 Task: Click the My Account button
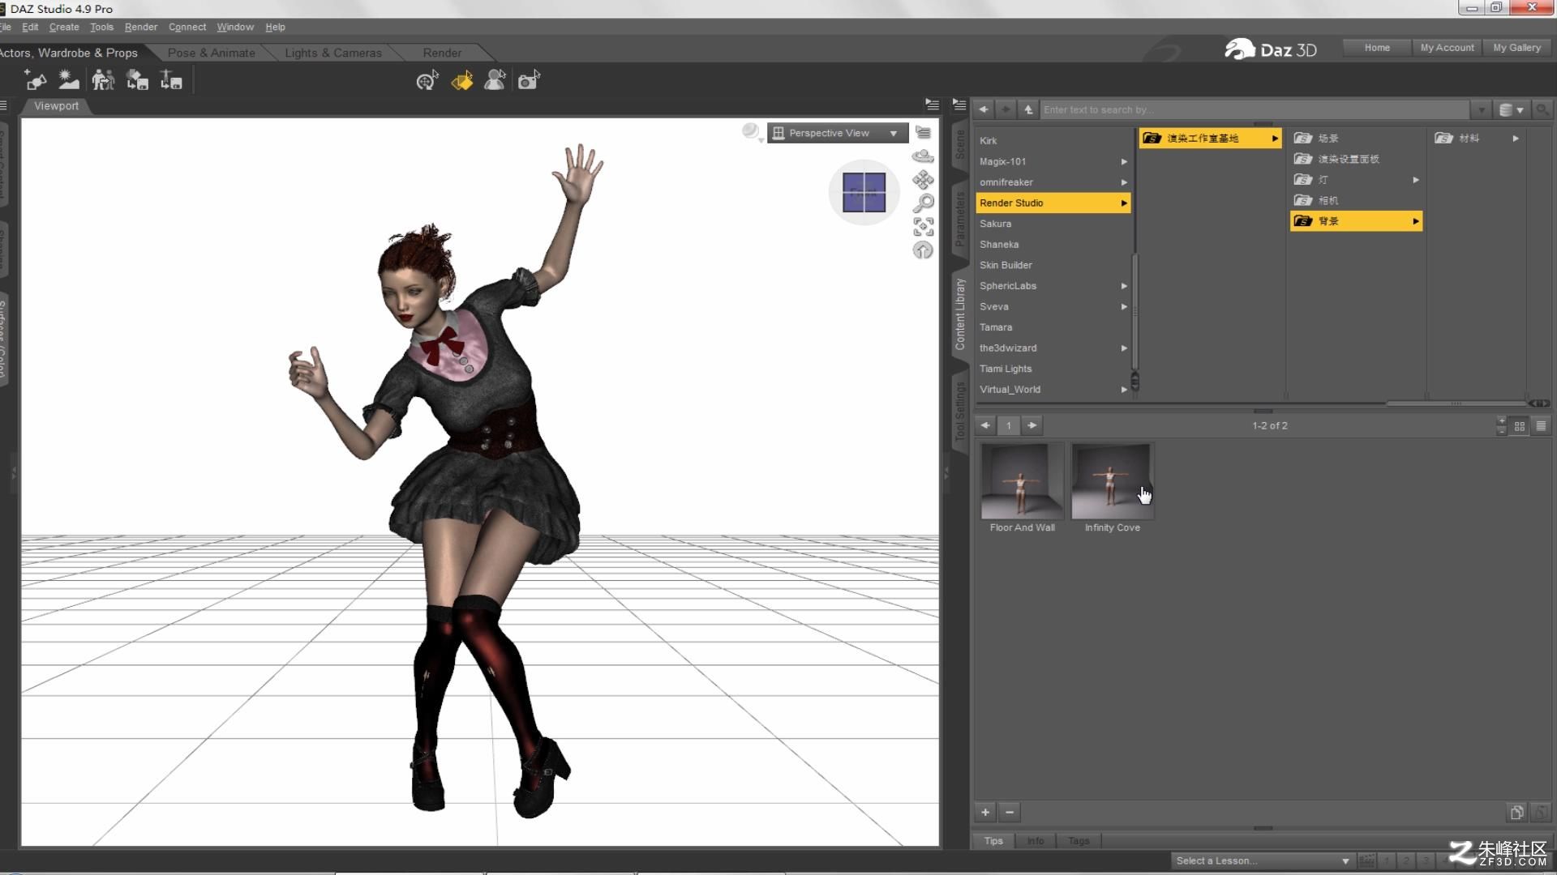pyautogui.click(x=1447, y=48)
